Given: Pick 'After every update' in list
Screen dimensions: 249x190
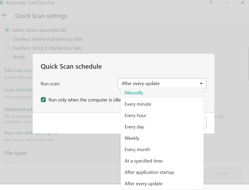Looking at the screenshot, I should point(162,183).
